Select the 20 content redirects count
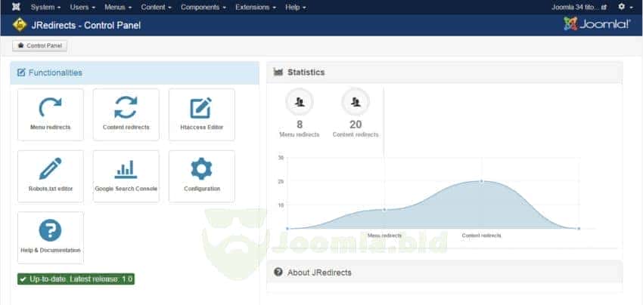 356,125
